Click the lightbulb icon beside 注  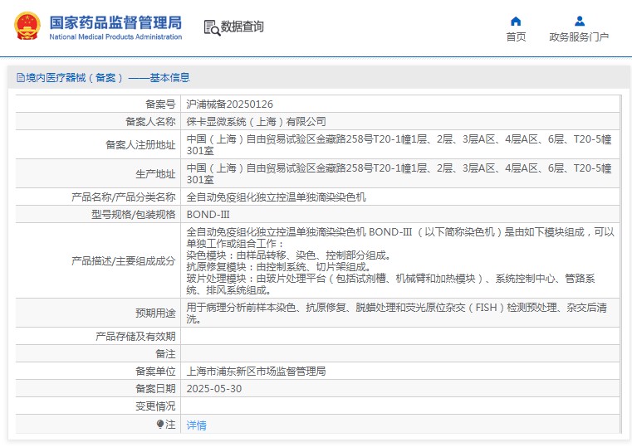pyautogui.click(x=160, y=424)
